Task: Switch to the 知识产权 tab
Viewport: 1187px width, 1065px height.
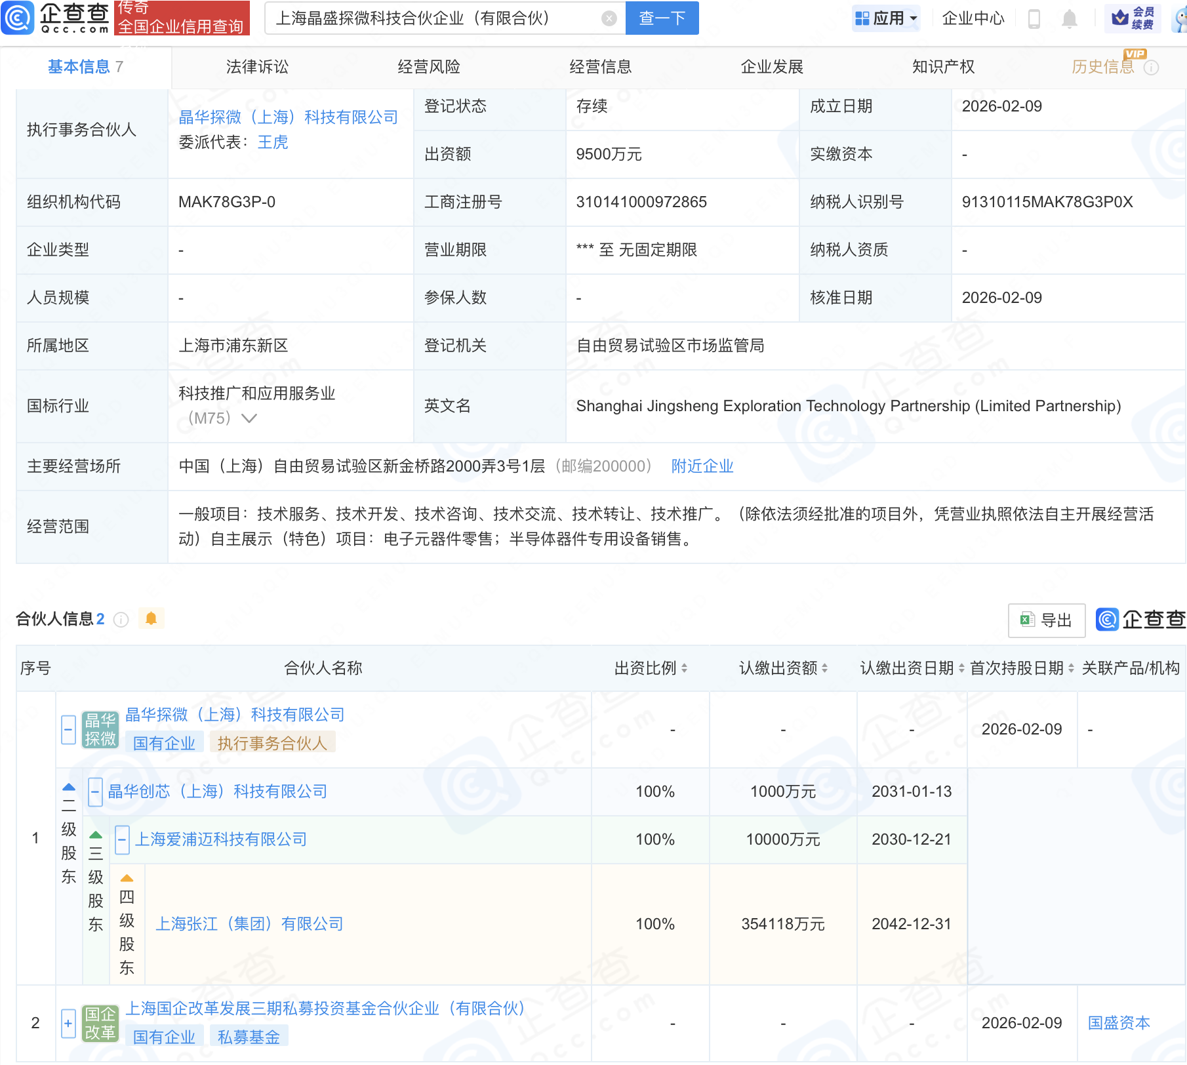Action: 943,67
